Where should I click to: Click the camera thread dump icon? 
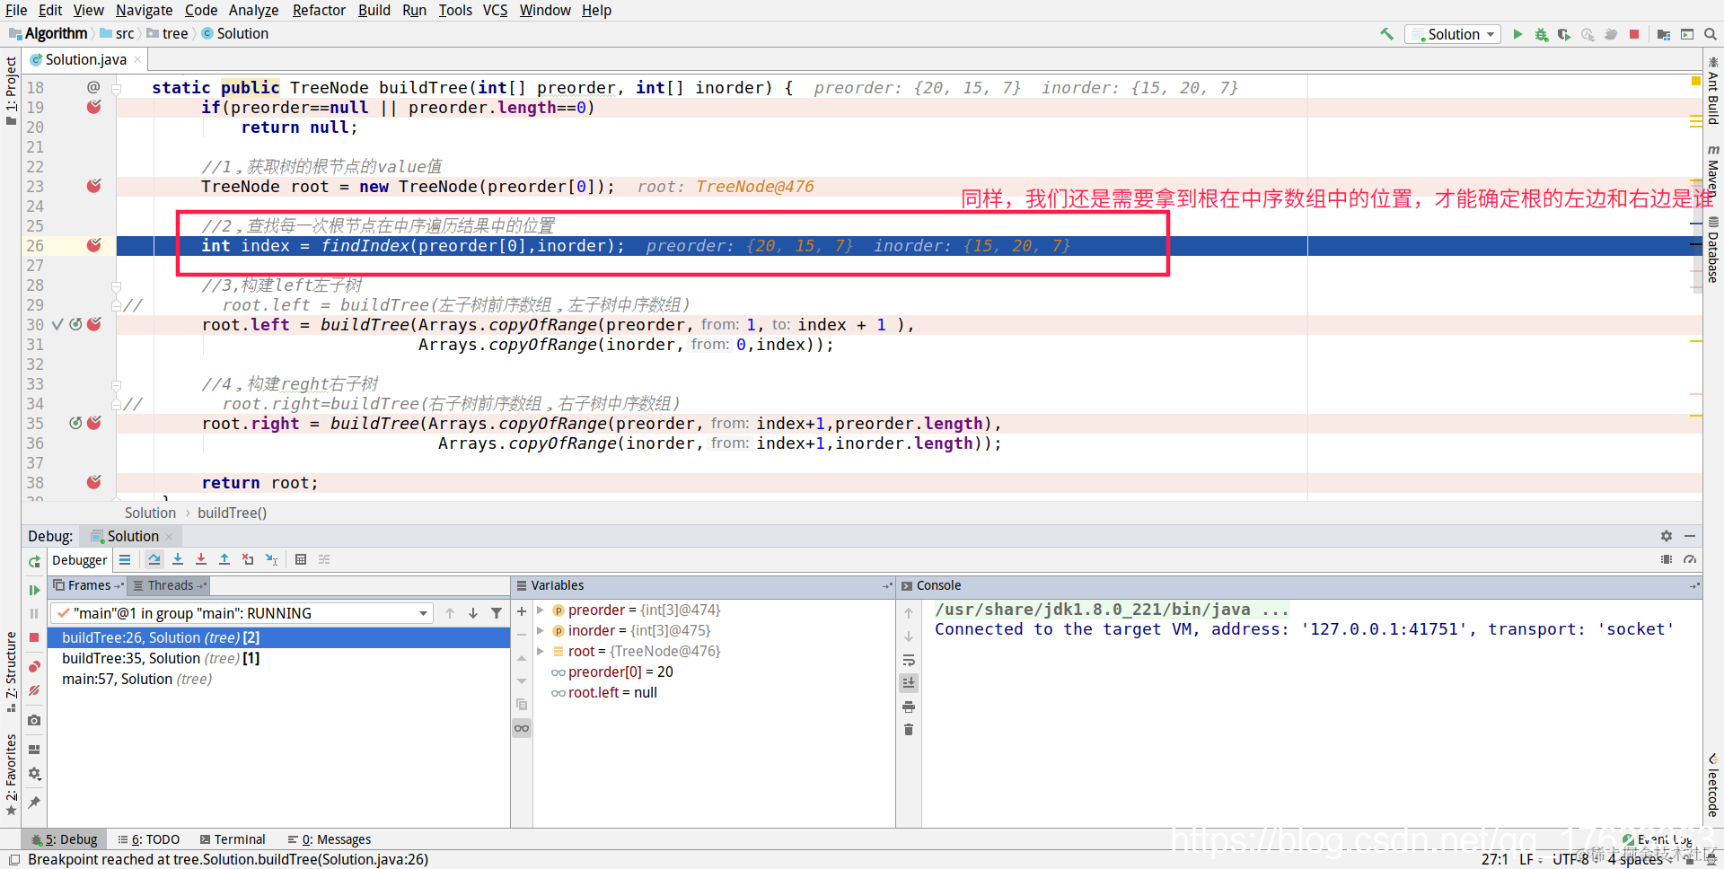(34, 720)
